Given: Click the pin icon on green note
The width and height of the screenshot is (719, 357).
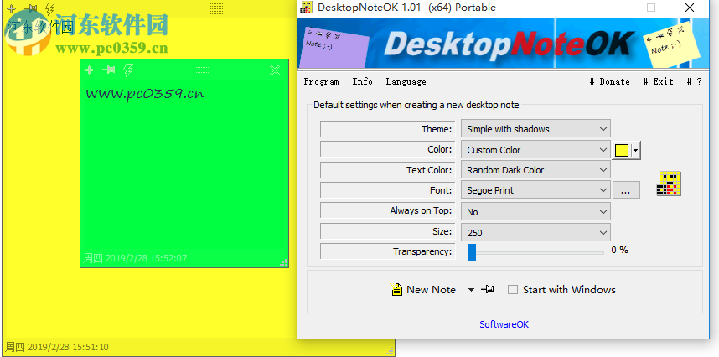Looking at the screenshot, I should click(109, 70).
